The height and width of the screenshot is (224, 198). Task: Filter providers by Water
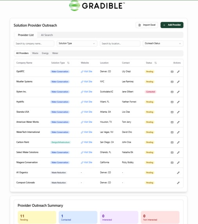(55, 53)
